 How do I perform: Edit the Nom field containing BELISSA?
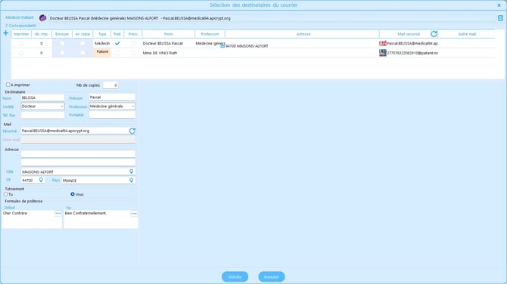(x=42, y=97)
